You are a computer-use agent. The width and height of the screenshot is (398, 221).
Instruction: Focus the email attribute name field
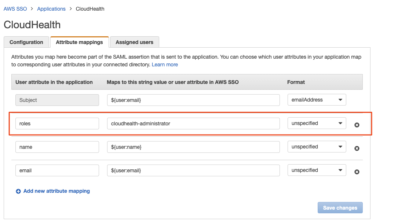tap(57, 170)
